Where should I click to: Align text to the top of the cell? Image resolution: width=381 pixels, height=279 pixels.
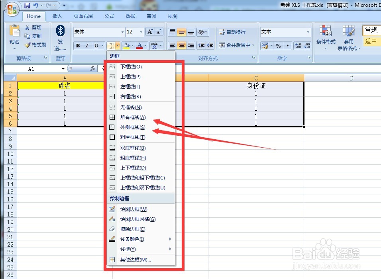(173, 32)
